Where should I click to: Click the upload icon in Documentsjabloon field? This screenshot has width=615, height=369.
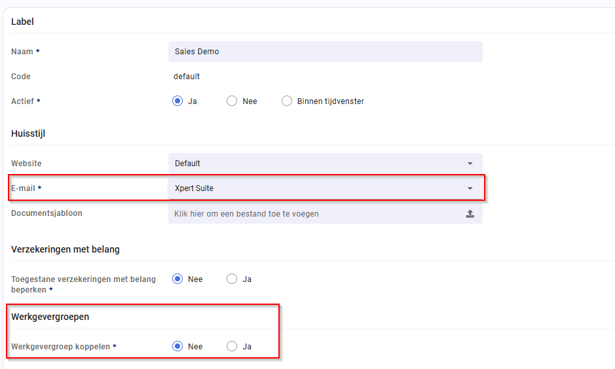470,214
